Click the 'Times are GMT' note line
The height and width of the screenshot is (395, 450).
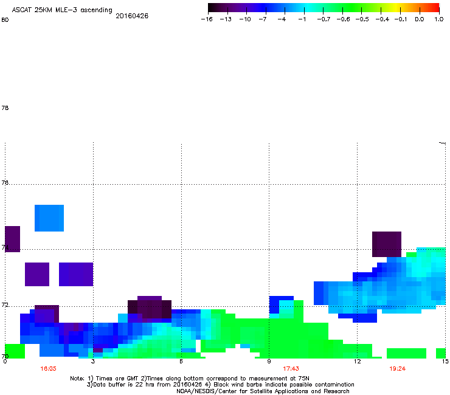pos(190,379)
